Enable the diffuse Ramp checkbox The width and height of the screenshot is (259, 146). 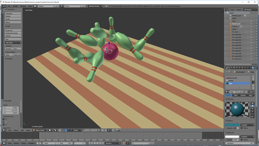click(242, 128)
